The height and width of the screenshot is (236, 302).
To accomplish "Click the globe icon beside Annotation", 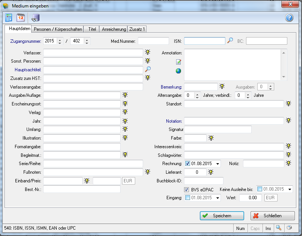I will 179,71.
